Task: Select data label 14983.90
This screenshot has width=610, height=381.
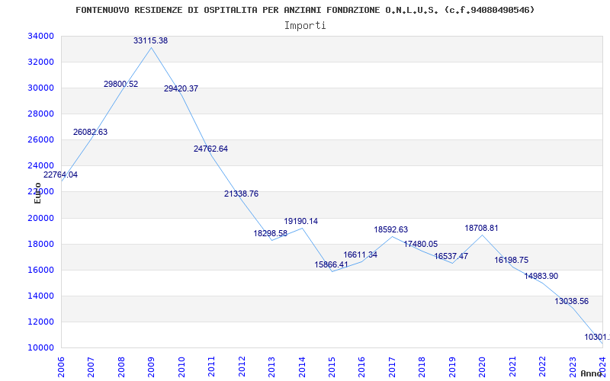Action: (541, 276)
